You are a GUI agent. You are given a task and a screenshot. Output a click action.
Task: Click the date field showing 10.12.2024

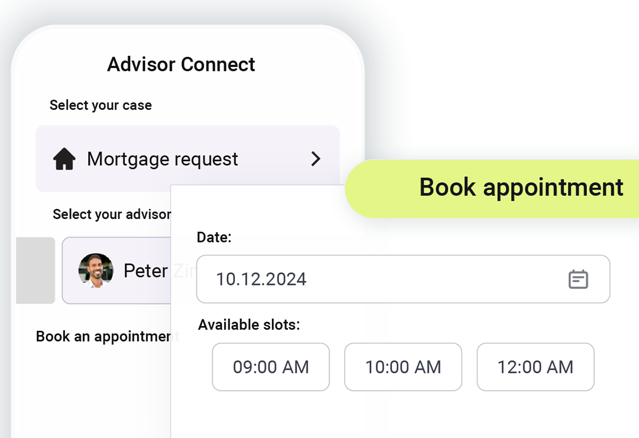coord(403,279)
